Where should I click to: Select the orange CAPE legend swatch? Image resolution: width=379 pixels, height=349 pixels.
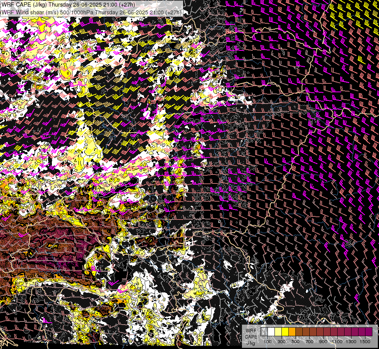(292, 332)
